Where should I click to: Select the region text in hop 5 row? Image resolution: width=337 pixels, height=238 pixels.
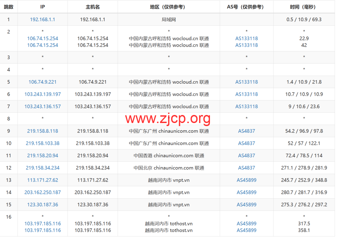coord(169,82)
